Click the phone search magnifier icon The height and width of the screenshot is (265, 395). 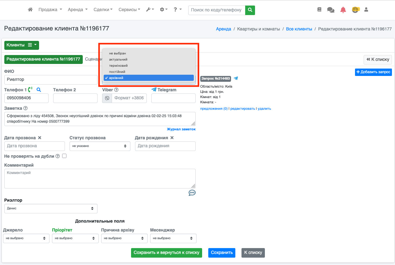coord(39,90)
